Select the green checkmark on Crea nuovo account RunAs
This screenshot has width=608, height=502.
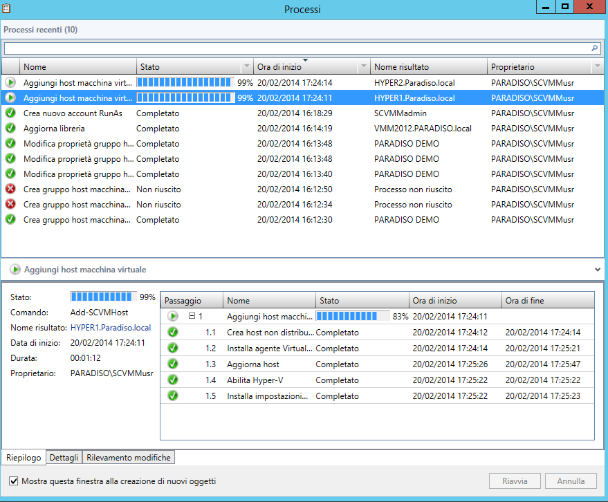pos(10,113)
